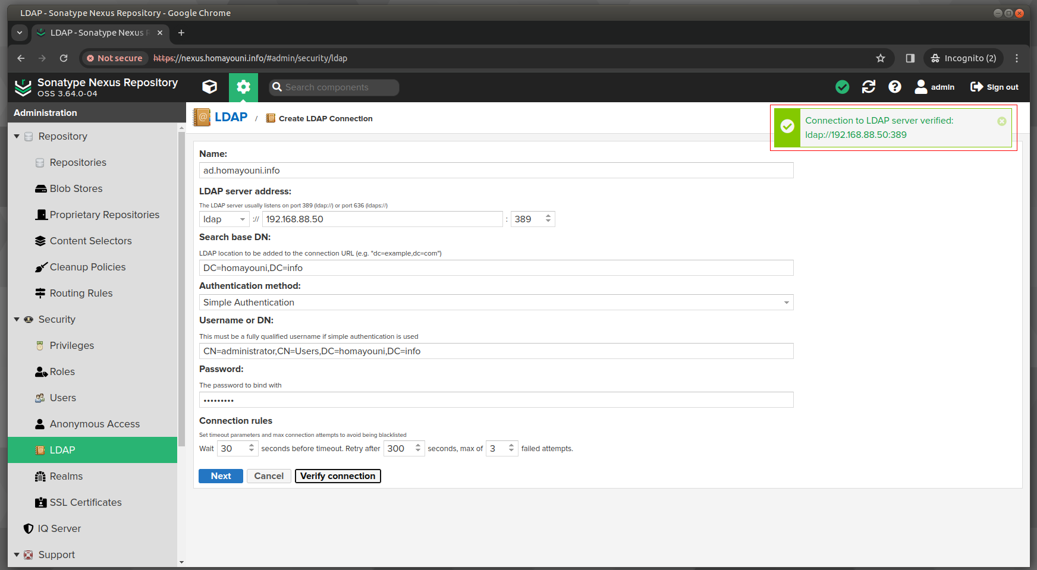Go back in Chrome
This screenshot has height=570, width=1037.
coord(21,58)
